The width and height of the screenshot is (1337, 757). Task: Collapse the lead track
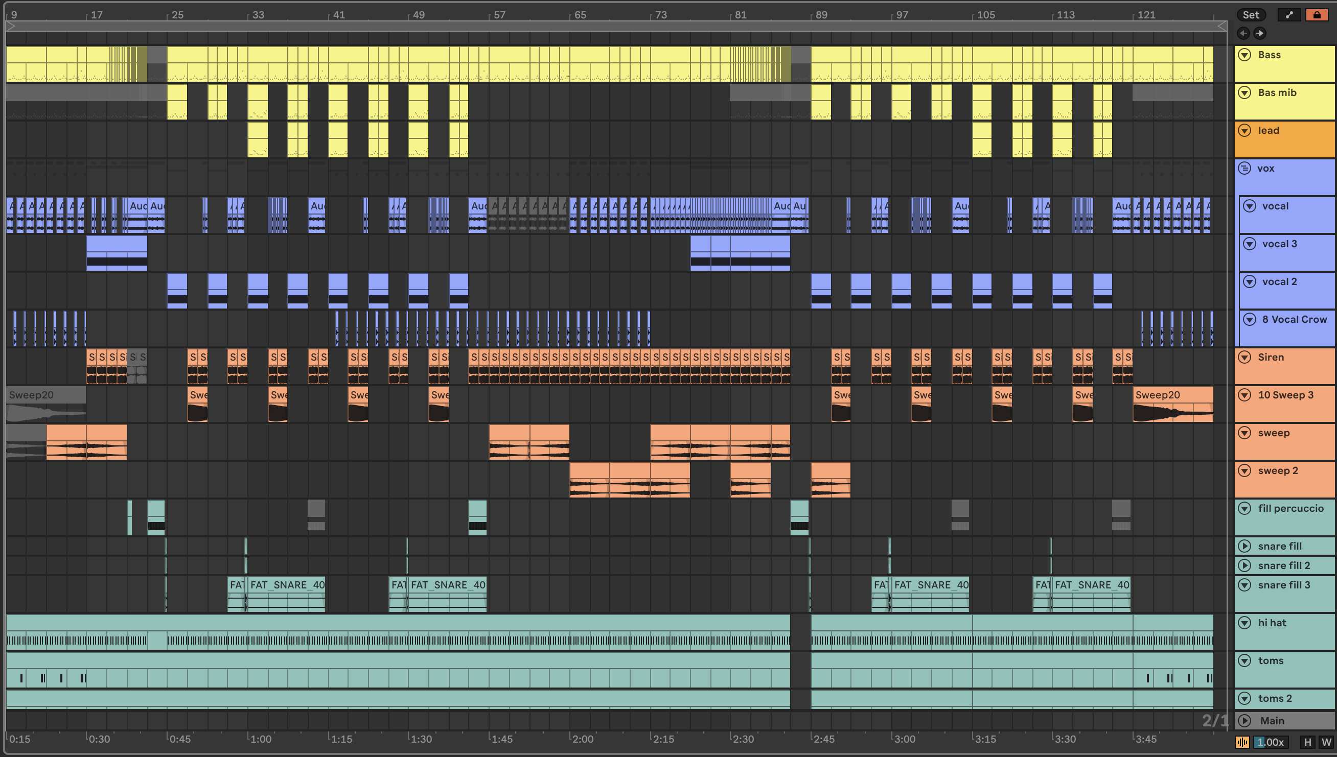[1244, 130]
